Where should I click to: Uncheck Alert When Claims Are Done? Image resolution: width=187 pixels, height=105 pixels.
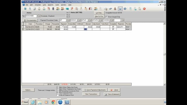coord(58,87)
